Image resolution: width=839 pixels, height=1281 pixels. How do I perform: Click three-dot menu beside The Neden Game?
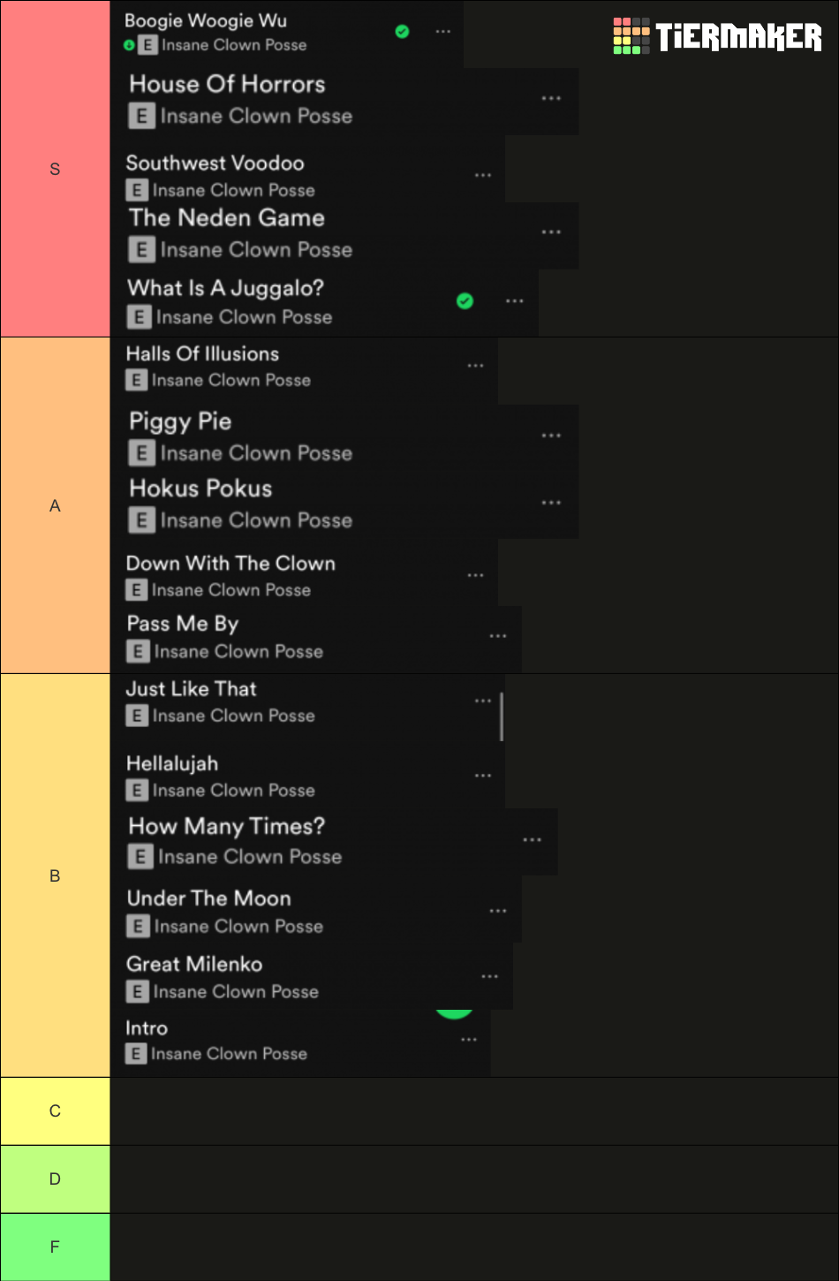click(551, 232)
